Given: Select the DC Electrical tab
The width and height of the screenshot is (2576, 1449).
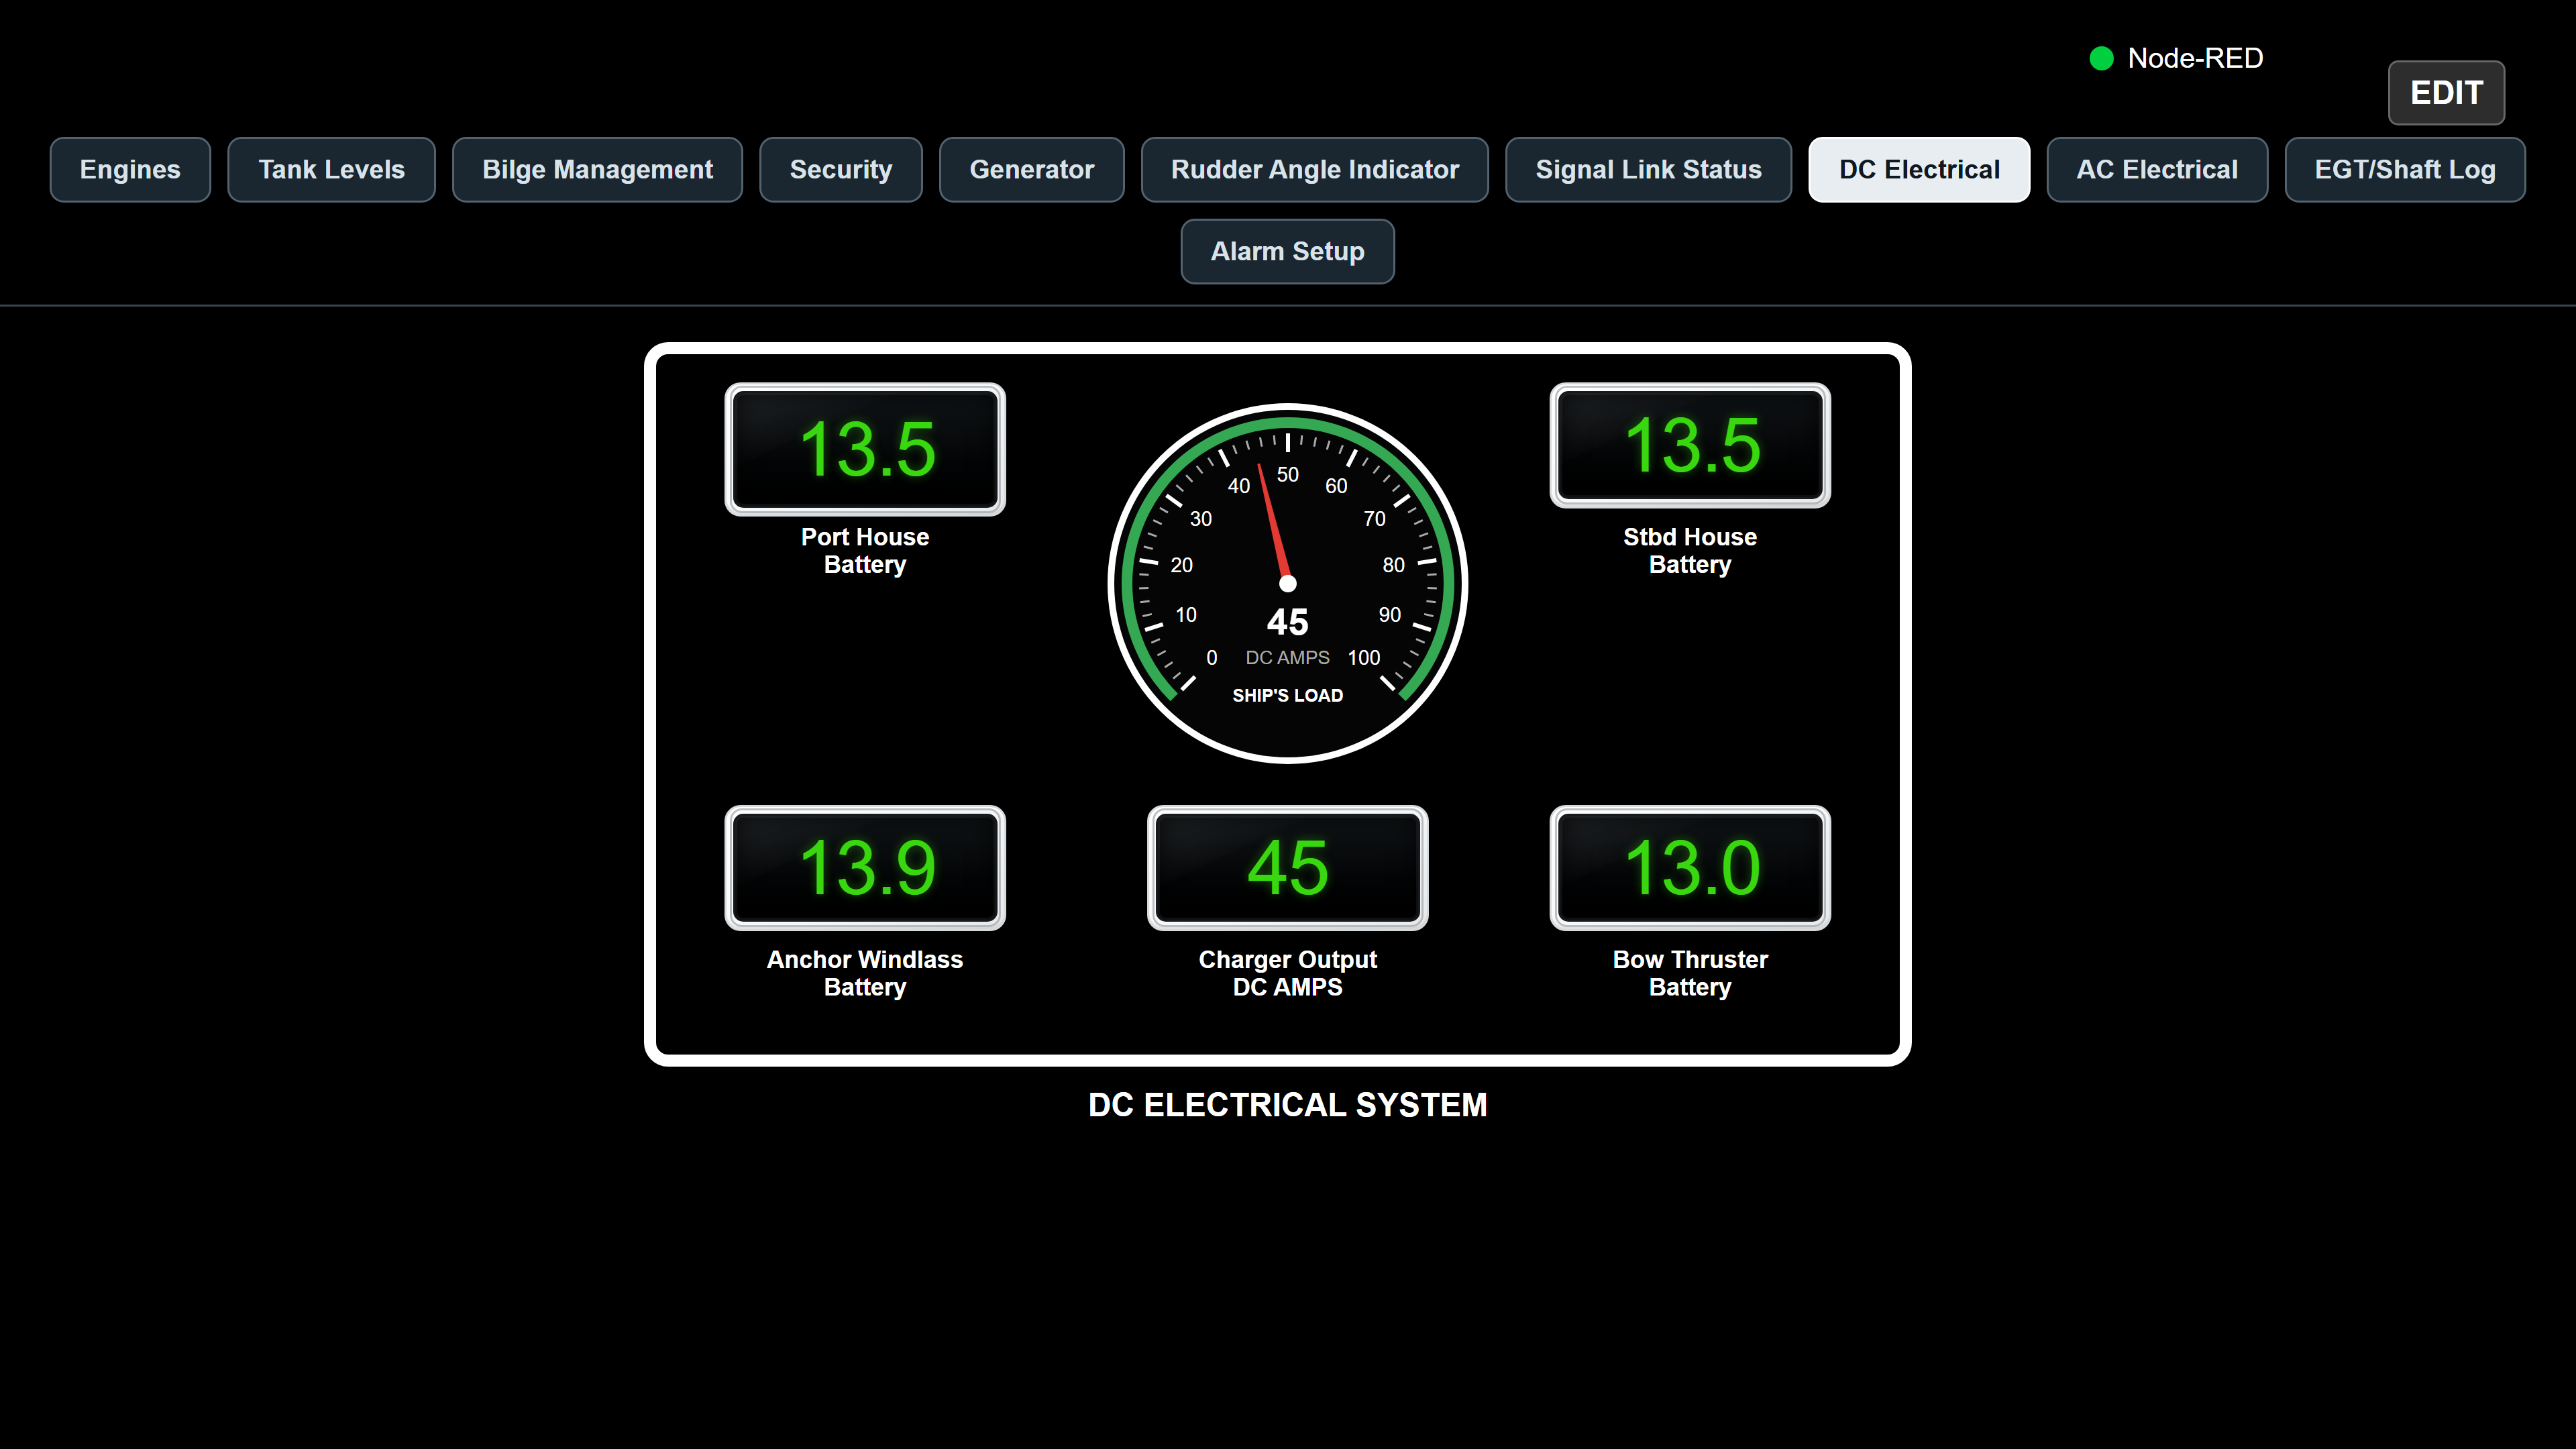Looking at the screenshot, I should point(1919,170).
